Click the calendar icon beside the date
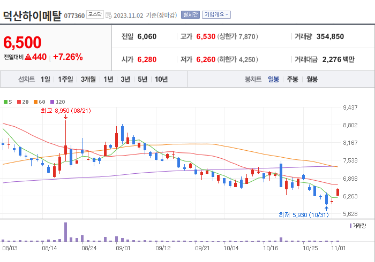This screenshot has width=375, height=262. click(109, 16)
